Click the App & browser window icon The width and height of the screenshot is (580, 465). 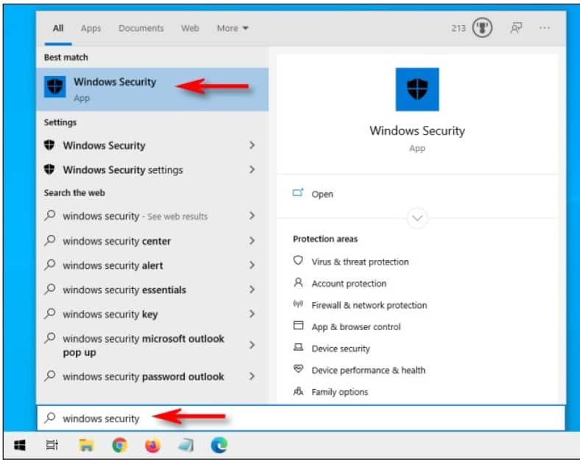[298, 326]
